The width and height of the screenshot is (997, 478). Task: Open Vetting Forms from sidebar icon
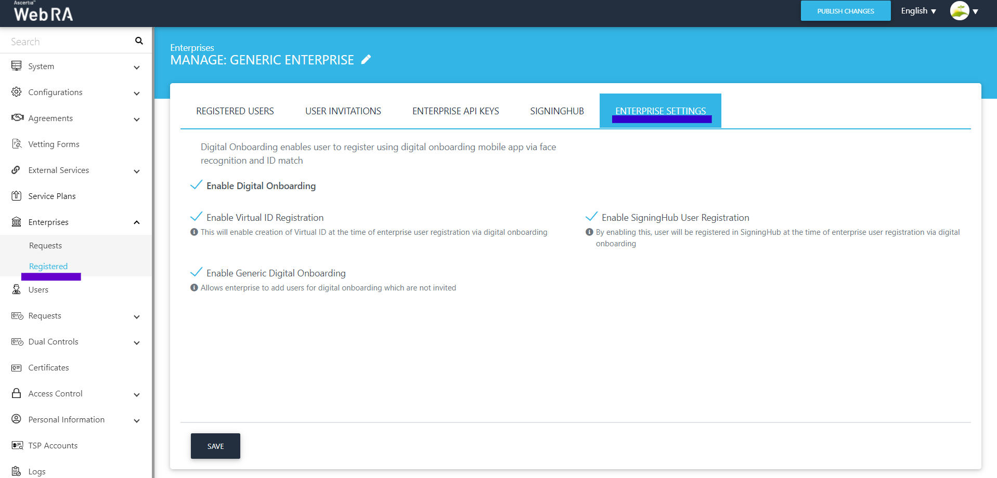point(17,144)
